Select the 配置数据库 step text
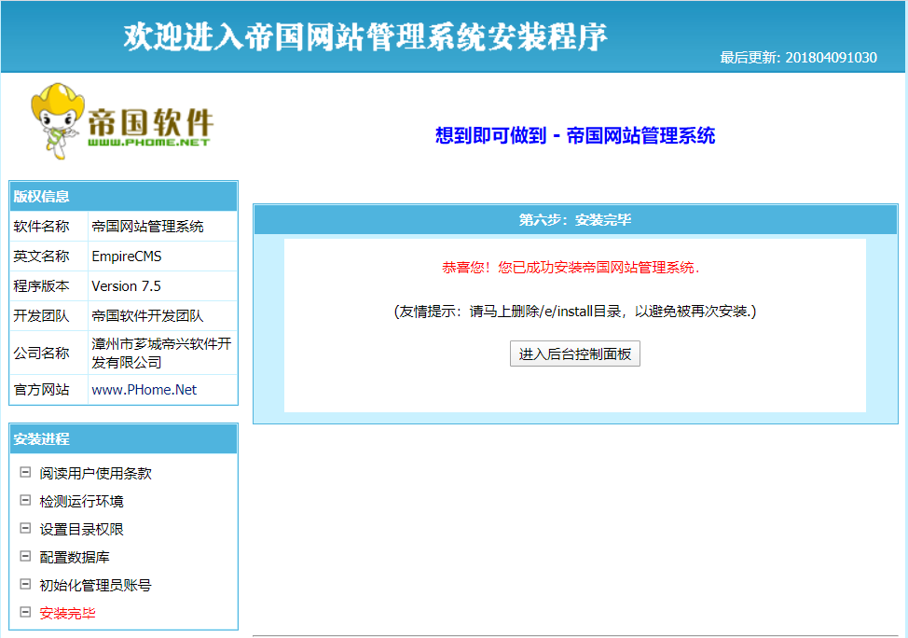 [75, 558]
